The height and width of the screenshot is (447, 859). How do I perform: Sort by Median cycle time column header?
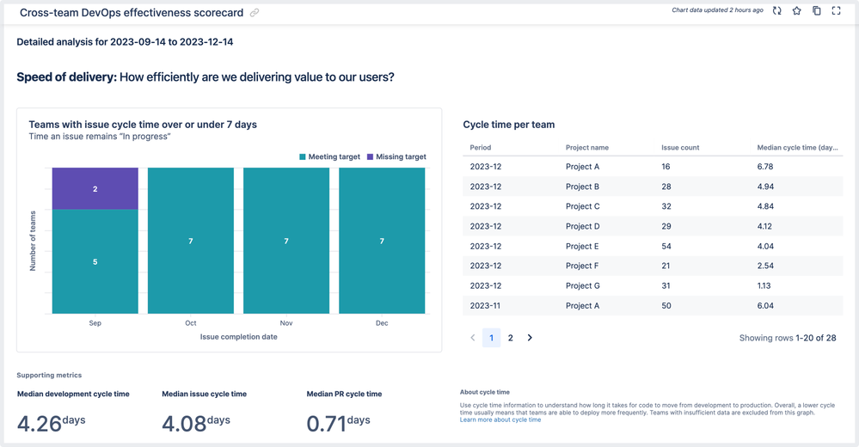797,147
